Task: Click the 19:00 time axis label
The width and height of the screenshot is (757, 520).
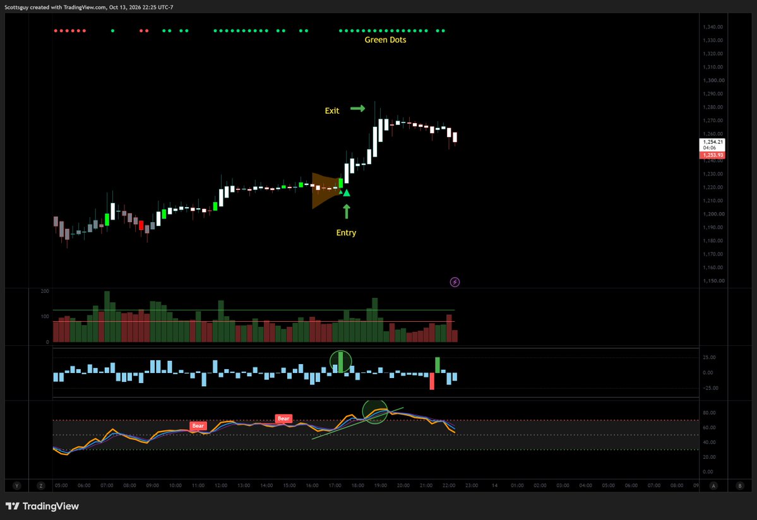Action: pos(381,485)
